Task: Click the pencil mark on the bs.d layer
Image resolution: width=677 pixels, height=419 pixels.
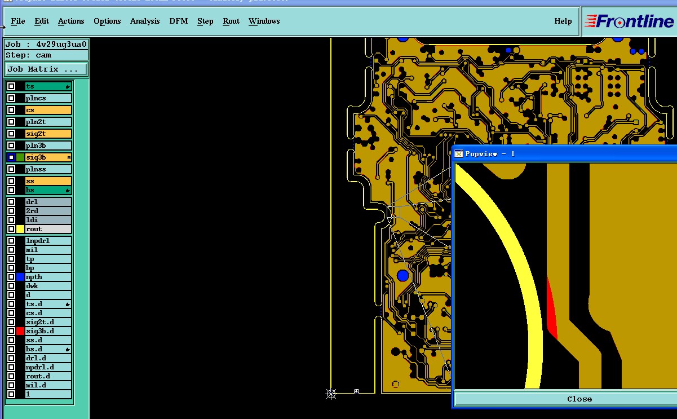Action: tap(68, 350)
